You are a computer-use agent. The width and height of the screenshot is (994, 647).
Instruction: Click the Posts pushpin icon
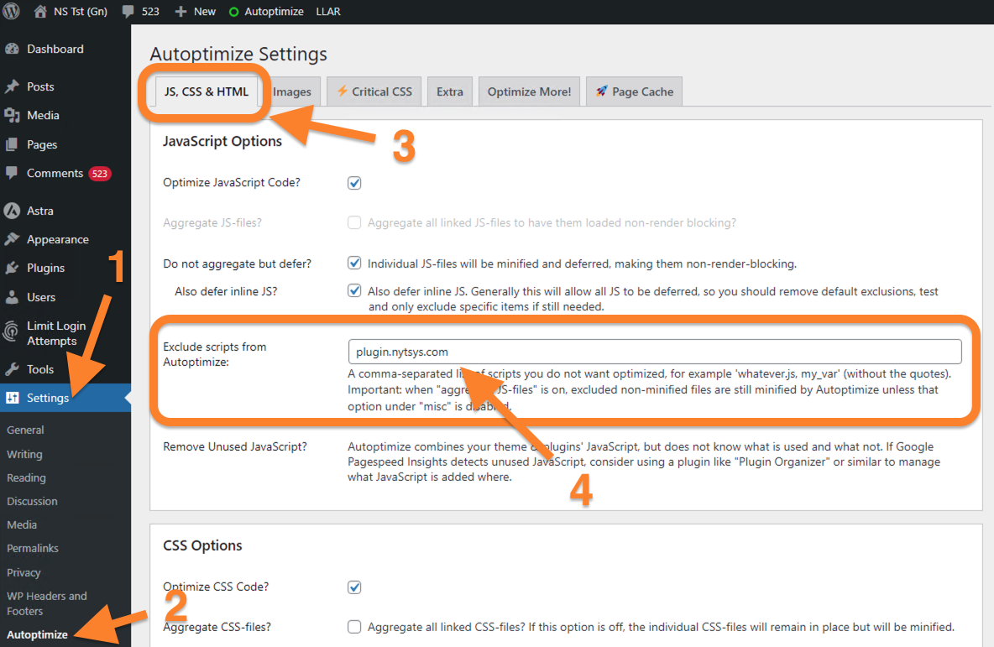[12, 86]
